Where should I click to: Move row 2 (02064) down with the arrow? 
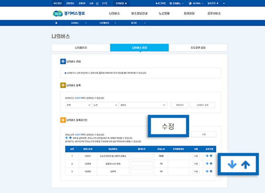[207, 164]
